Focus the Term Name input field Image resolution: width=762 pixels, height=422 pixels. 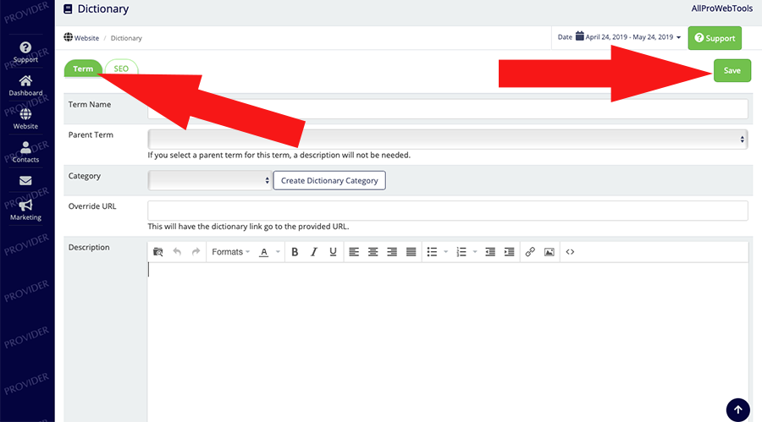point(447,109)
